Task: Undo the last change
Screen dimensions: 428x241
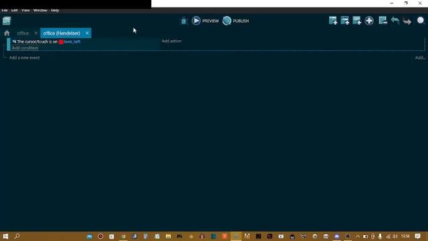Action: 395,21
